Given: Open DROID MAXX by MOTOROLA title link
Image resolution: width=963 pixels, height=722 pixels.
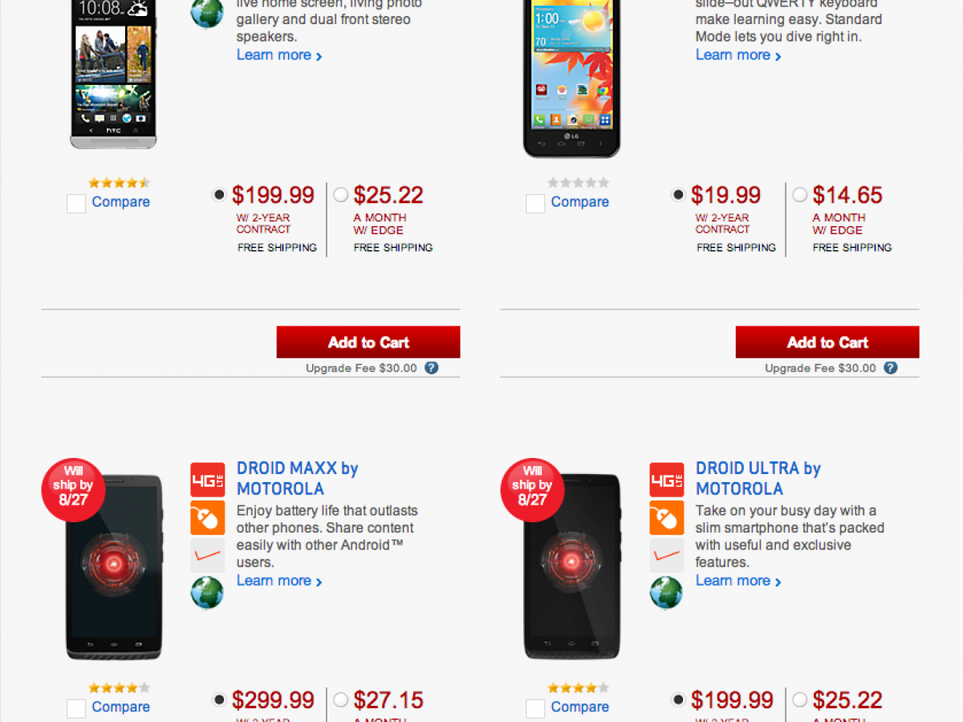Looking at the screenshot, I should pyautogui.click(x=297, y=478).
